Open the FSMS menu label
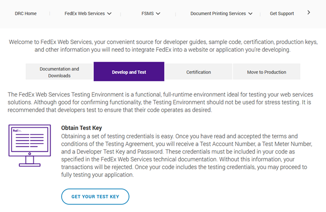 [147, 14]
